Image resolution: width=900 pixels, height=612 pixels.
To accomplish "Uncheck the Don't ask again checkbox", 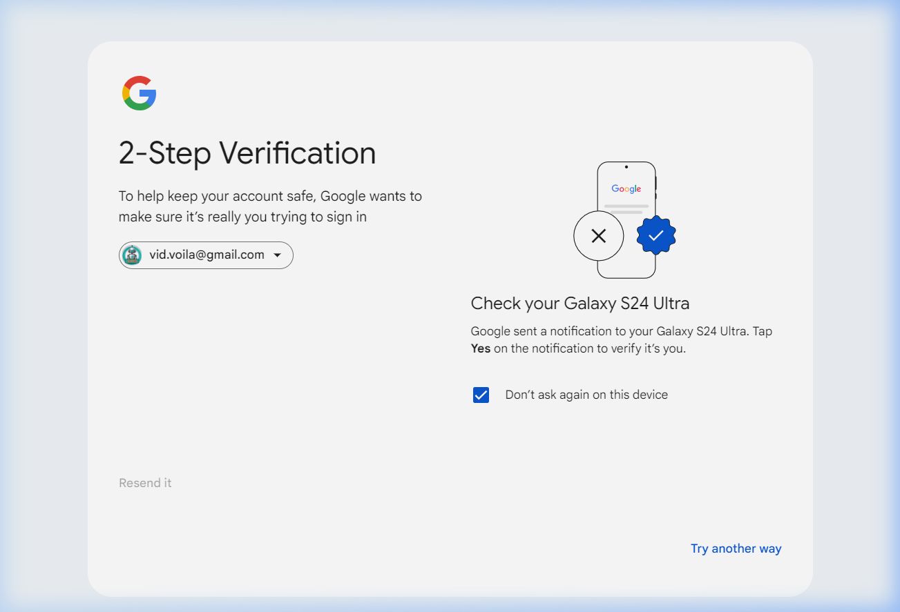I will click(x=481, y=395).
